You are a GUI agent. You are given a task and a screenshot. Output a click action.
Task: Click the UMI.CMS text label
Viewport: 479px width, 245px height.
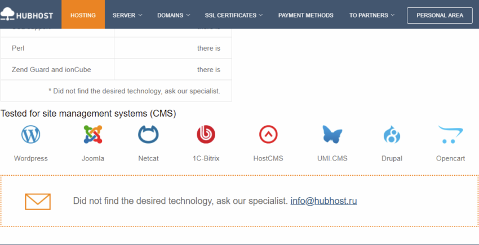[332, 159]
